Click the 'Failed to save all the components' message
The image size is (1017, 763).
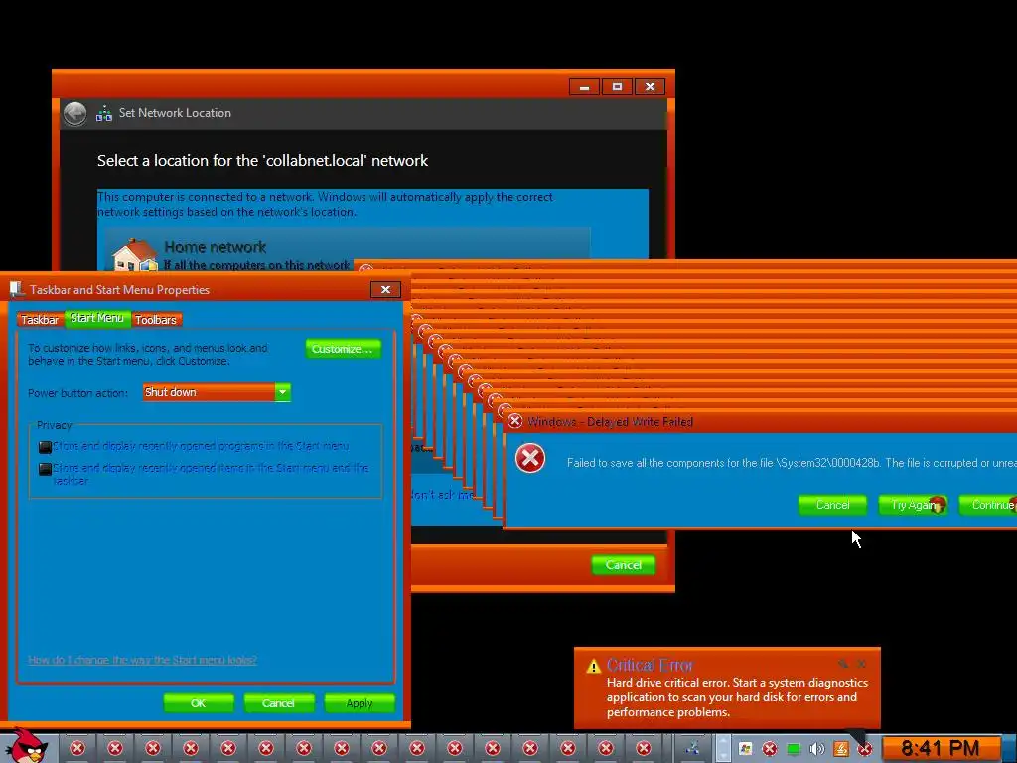click(792, 463)
